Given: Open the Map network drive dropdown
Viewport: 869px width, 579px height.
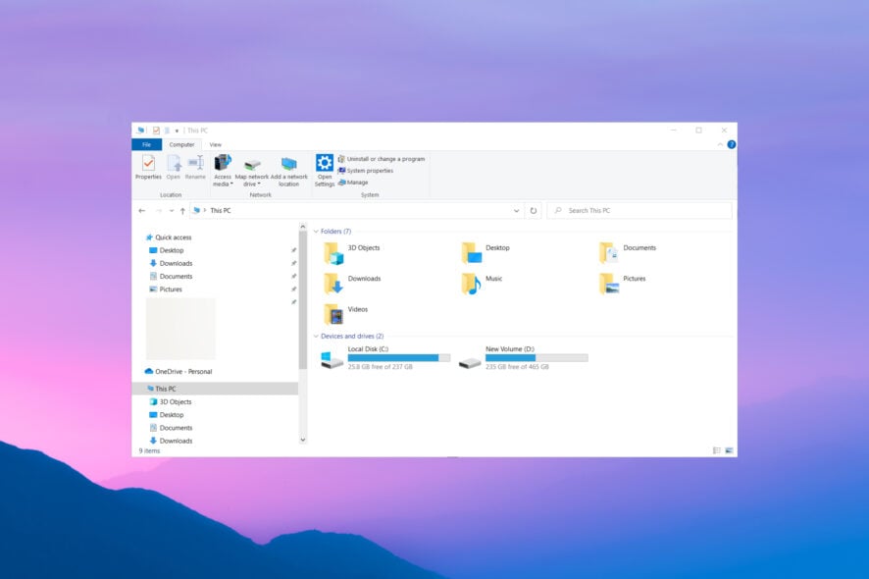Looking at the screenshot, I should coord(252,170).
